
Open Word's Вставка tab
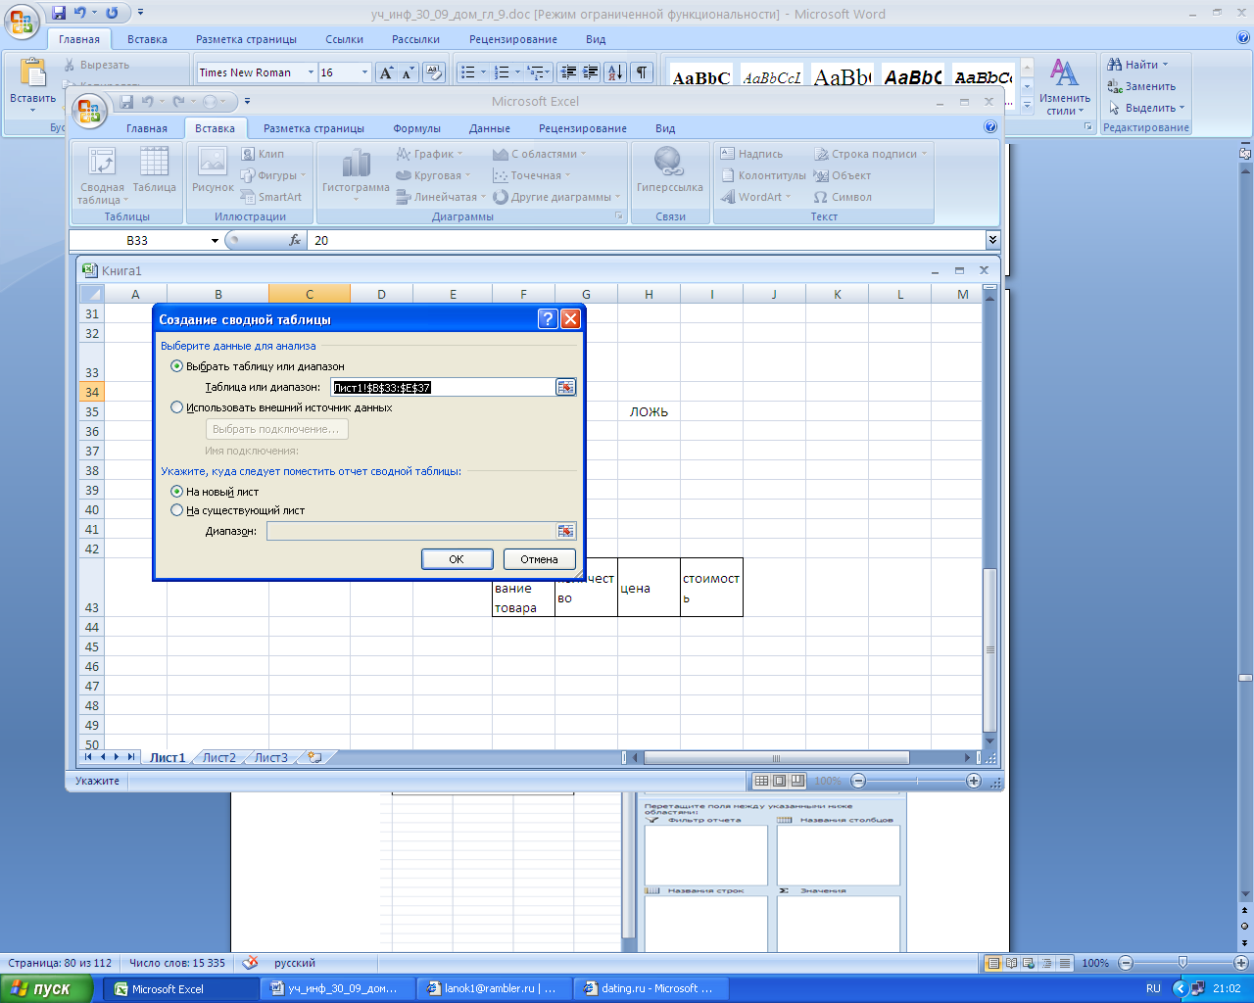[147, 39]
